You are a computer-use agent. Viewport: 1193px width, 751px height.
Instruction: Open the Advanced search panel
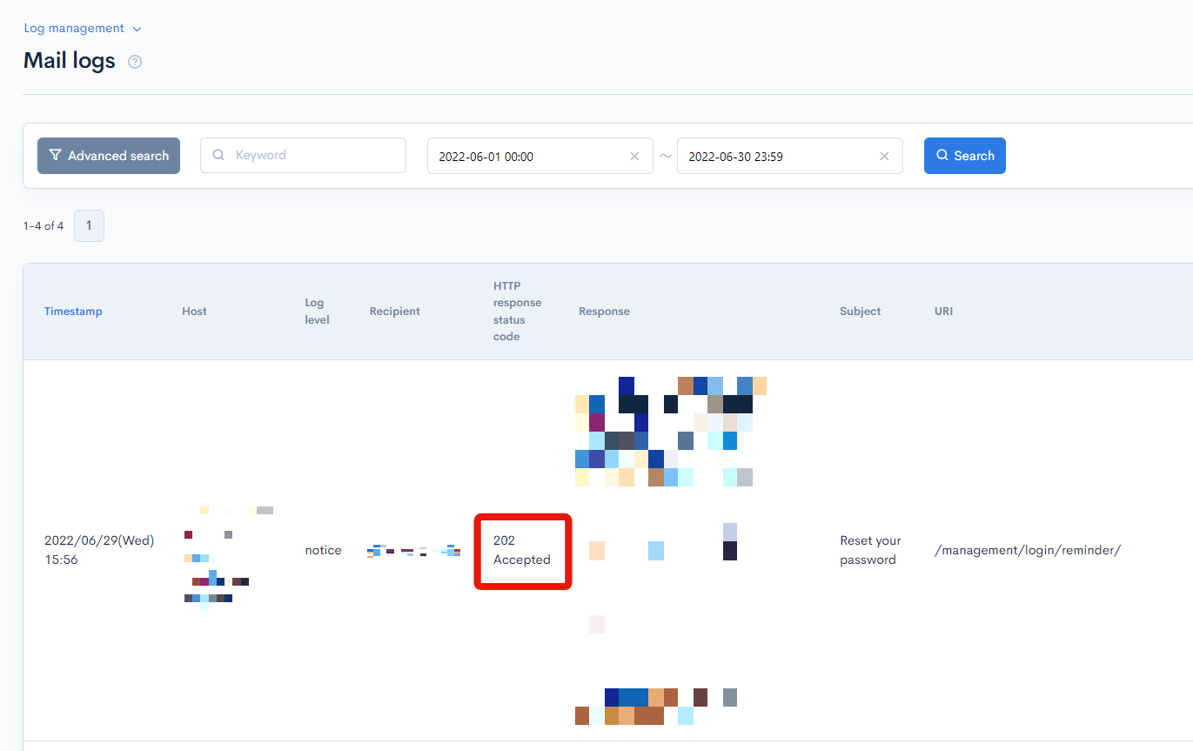point(109,155)
